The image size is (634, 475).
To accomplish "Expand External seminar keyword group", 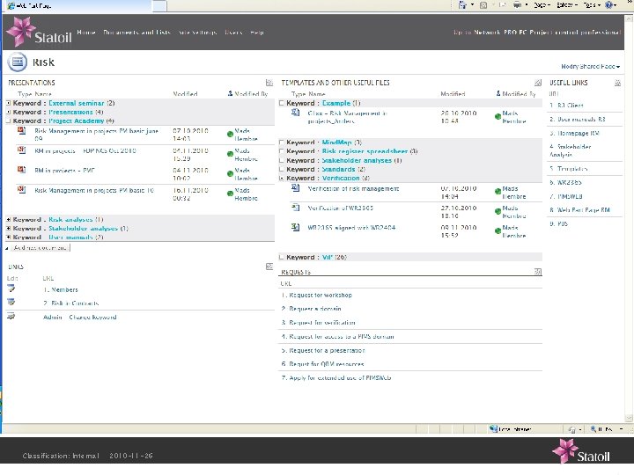I will (9, 103).
